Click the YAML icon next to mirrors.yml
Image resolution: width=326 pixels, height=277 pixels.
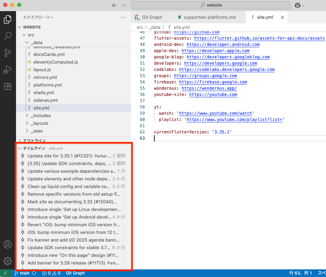click(x=29, y=78)
